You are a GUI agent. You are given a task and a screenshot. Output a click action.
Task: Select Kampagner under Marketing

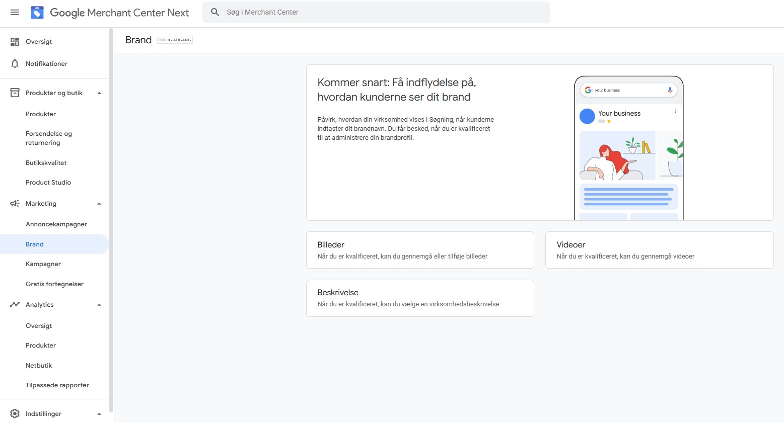pos(43,264)
